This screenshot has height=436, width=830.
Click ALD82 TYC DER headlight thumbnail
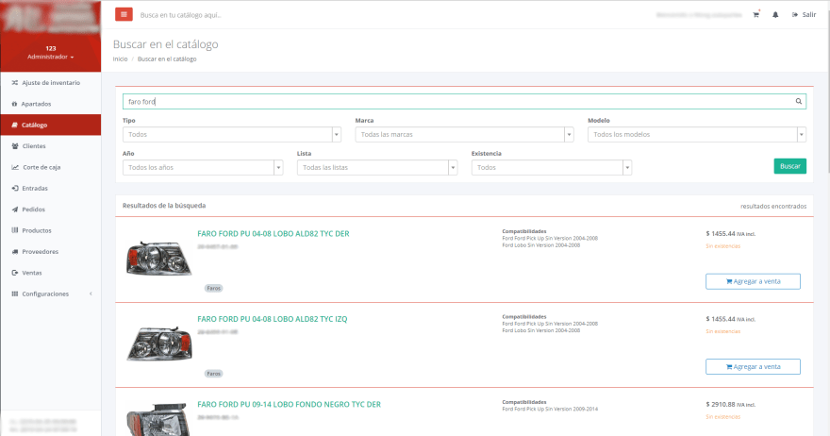pyautogui.click(x=158, y=259)
